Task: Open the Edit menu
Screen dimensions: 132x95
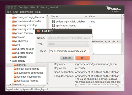Action: coord(15,12)
